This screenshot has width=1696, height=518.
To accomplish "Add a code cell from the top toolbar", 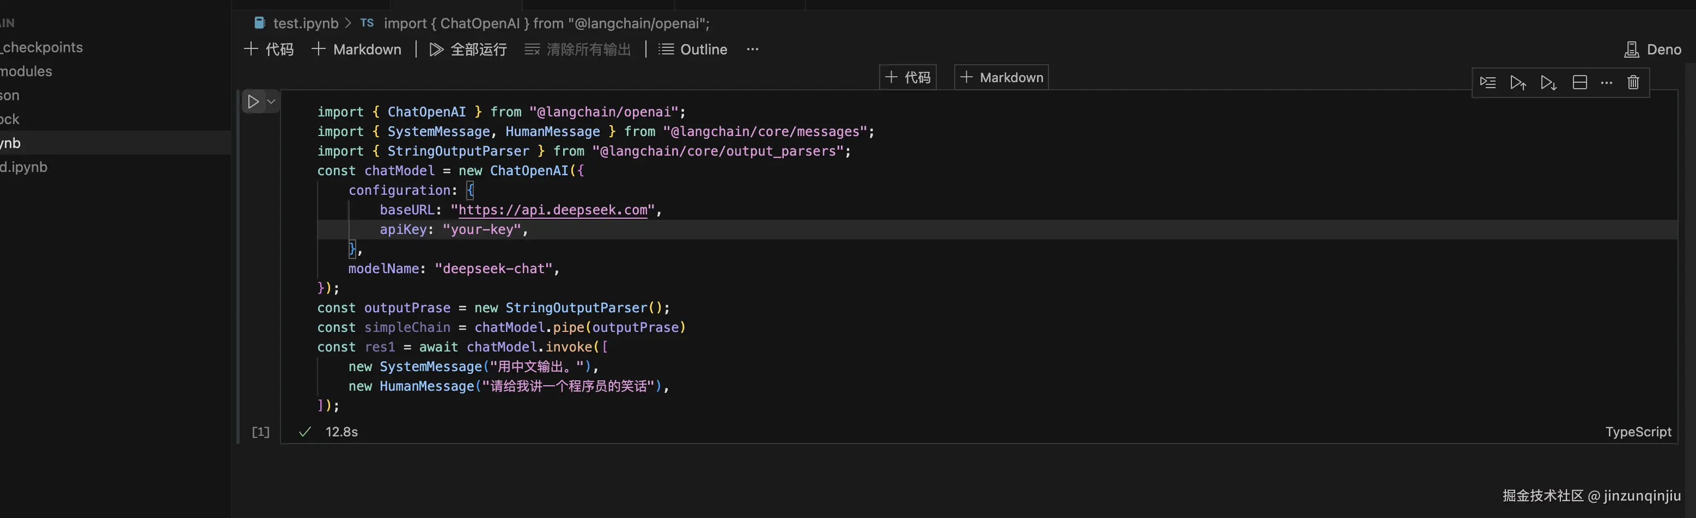I will tap(269, 50).
